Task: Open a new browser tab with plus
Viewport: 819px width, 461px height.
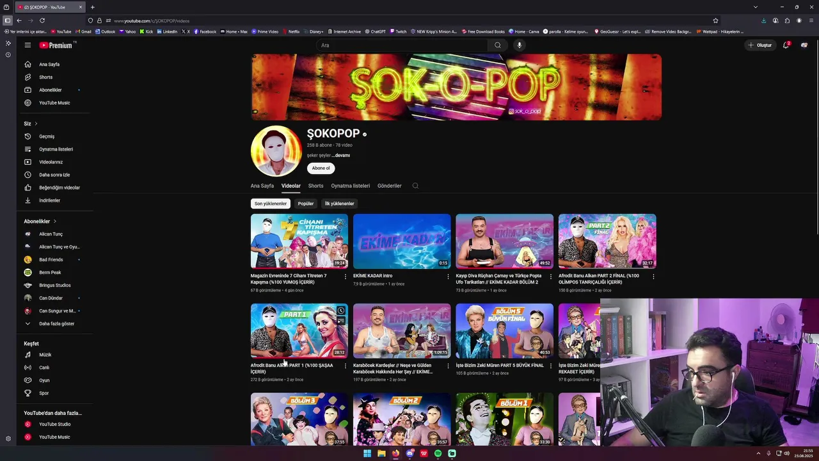Action: pos(92,7)
